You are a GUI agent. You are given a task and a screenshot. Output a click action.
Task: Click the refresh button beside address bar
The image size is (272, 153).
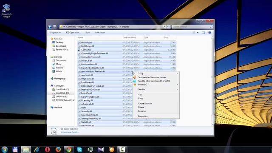168,27
